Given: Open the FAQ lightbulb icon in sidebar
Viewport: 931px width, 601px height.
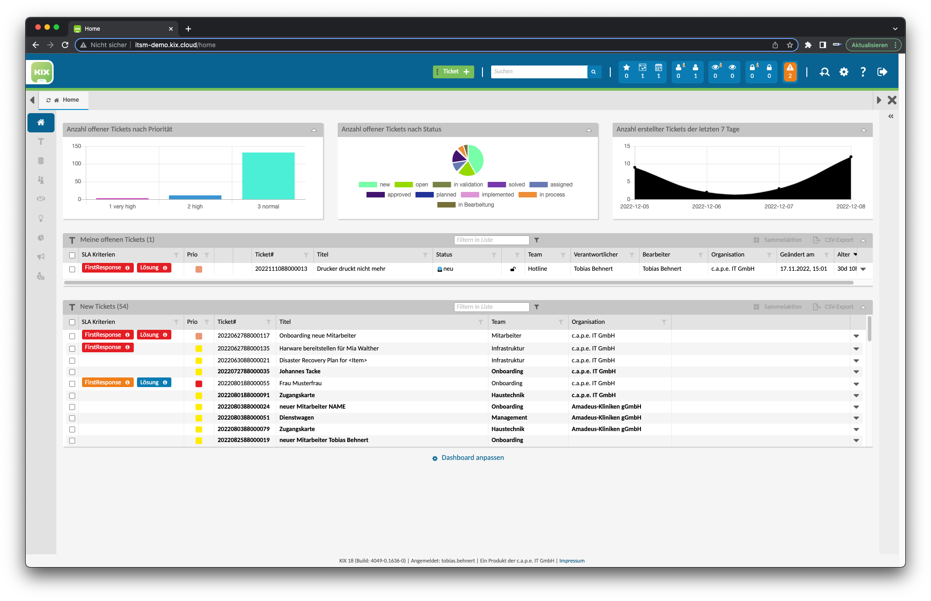Looking at the screenshot, I should pos(41,219).
